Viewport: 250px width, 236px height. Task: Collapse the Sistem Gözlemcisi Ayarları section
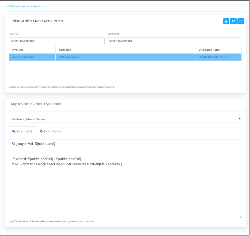click(x=24, y=6)
